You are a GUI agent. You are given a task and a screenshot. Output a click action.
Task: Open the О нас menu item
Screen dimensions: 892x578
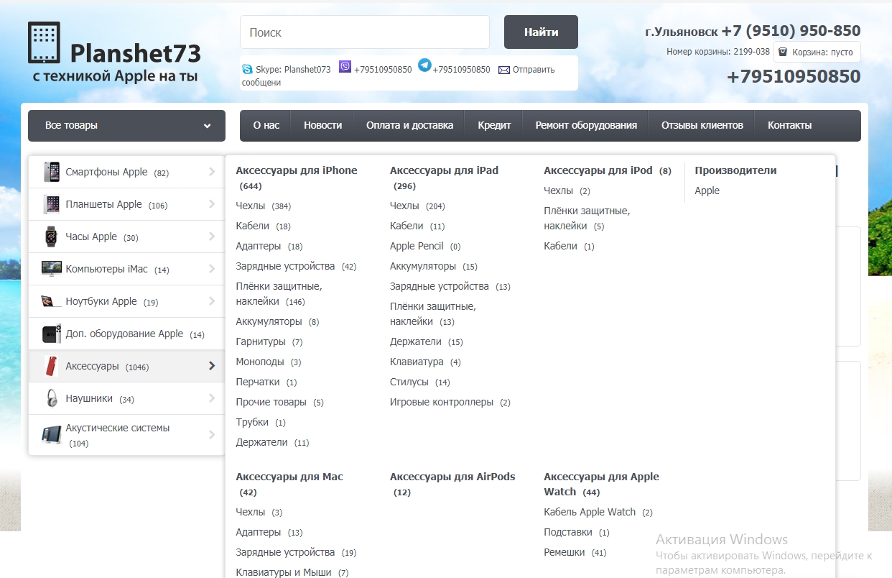point(266,126)
